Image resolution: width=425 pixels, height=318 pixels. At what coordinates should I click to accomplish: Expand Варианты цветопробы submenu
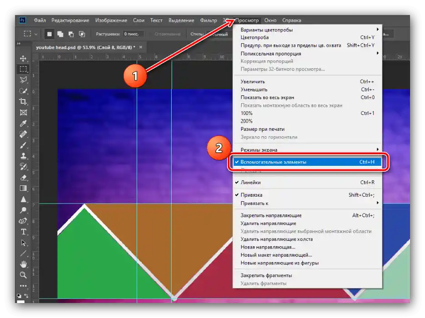307,30
